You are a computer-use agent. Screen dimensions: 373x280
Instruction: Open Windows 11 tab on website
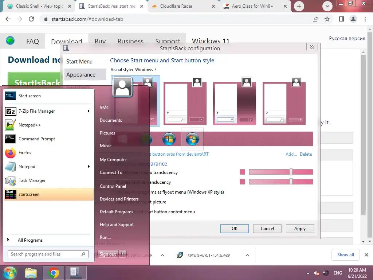click(210, 40)
